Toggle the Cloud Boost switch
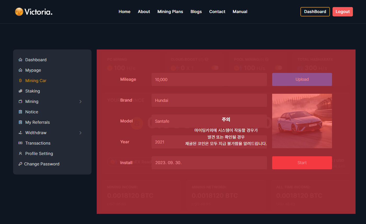Image resolution: width=366 pixels, height=224 pixels. [x=215, y=68]
